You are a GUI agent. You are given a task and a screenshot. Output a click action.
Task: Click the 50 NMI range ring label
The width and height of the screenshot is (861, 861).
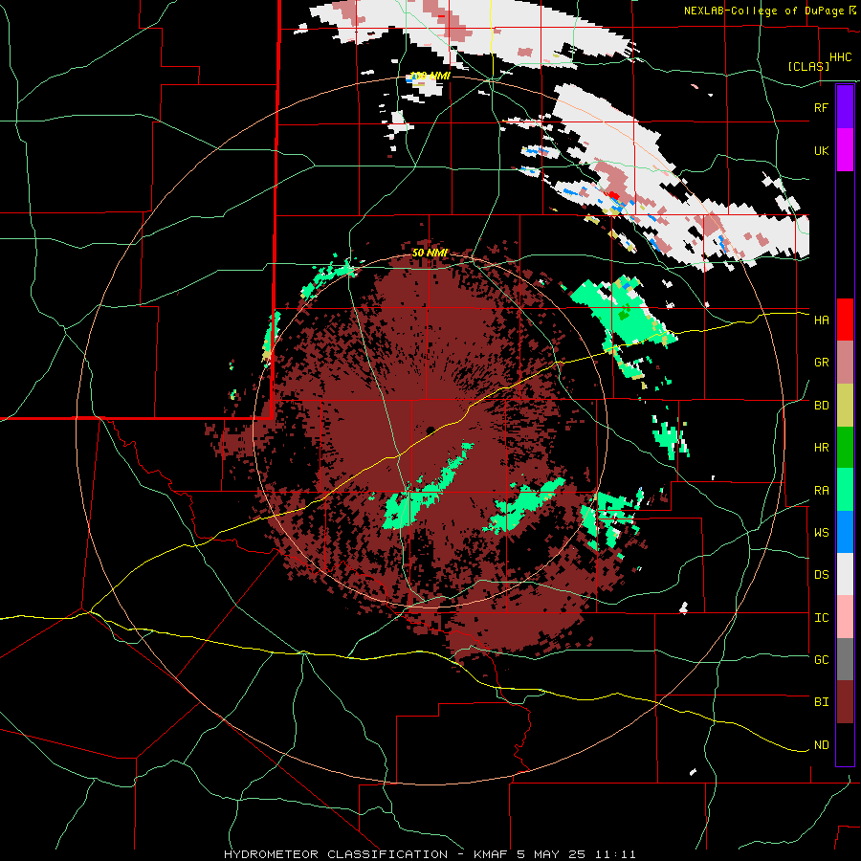pyautogui.click(x=430, y=253)
